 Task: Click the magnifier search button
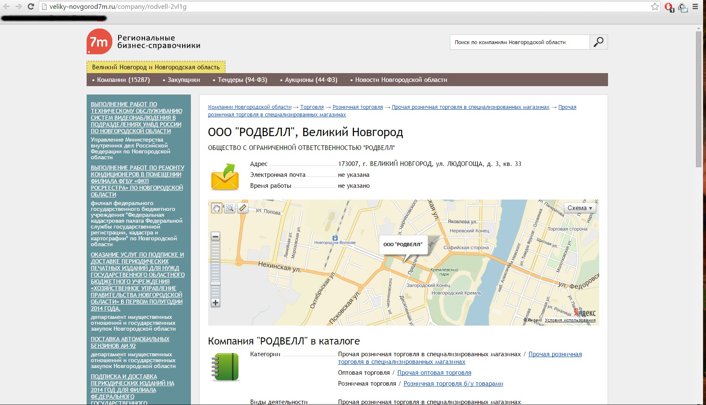tap(598, 42)
